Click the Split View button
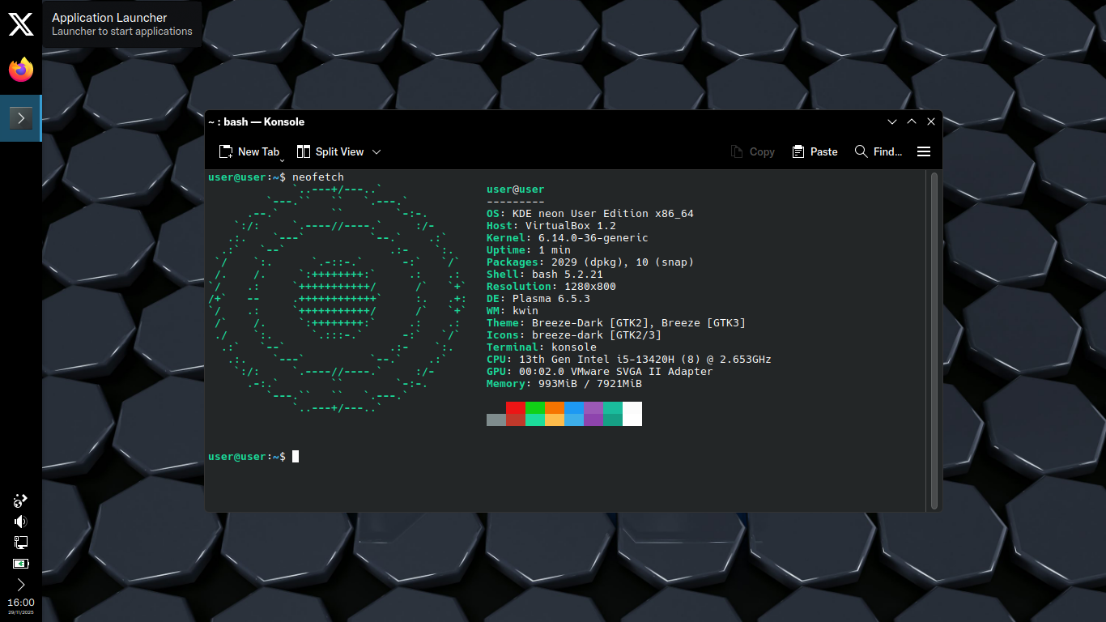This screenshot has height=622, width=1106. [x=330, y=151]
